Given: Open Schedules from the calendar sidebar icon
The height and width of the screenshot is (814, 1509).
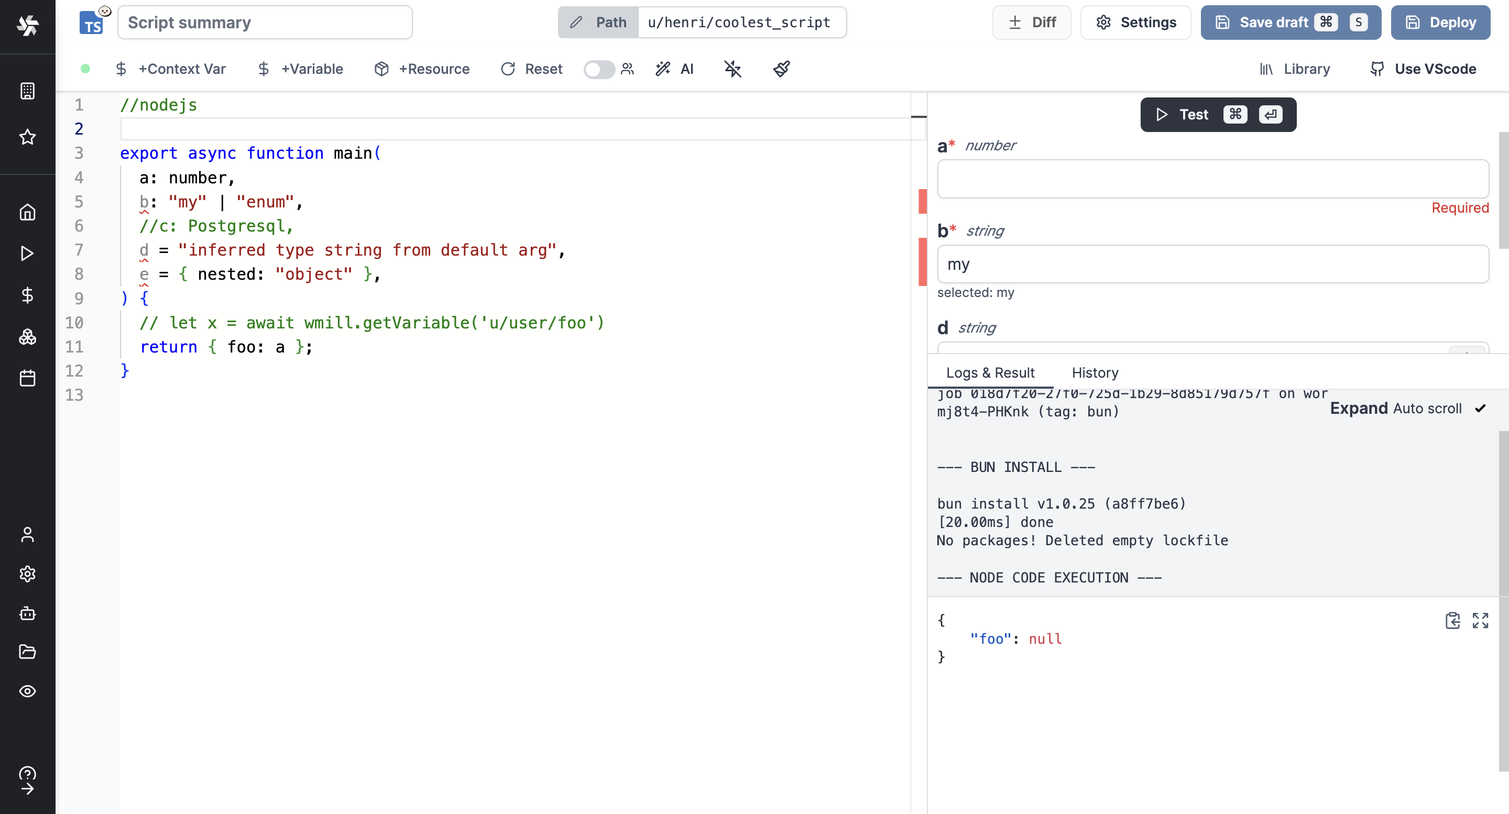Looking at the screenshot, I should (x=28, y=378).
